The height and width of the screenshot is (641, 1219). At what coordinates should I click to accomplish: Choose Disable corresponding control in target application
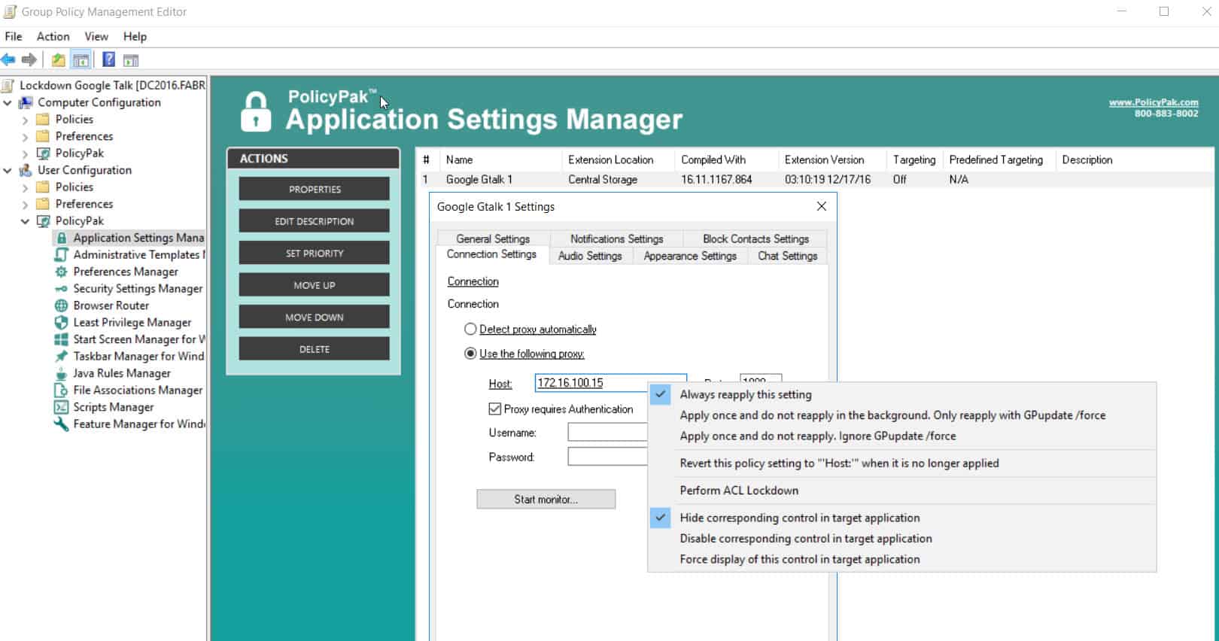(x=901, y=539)
